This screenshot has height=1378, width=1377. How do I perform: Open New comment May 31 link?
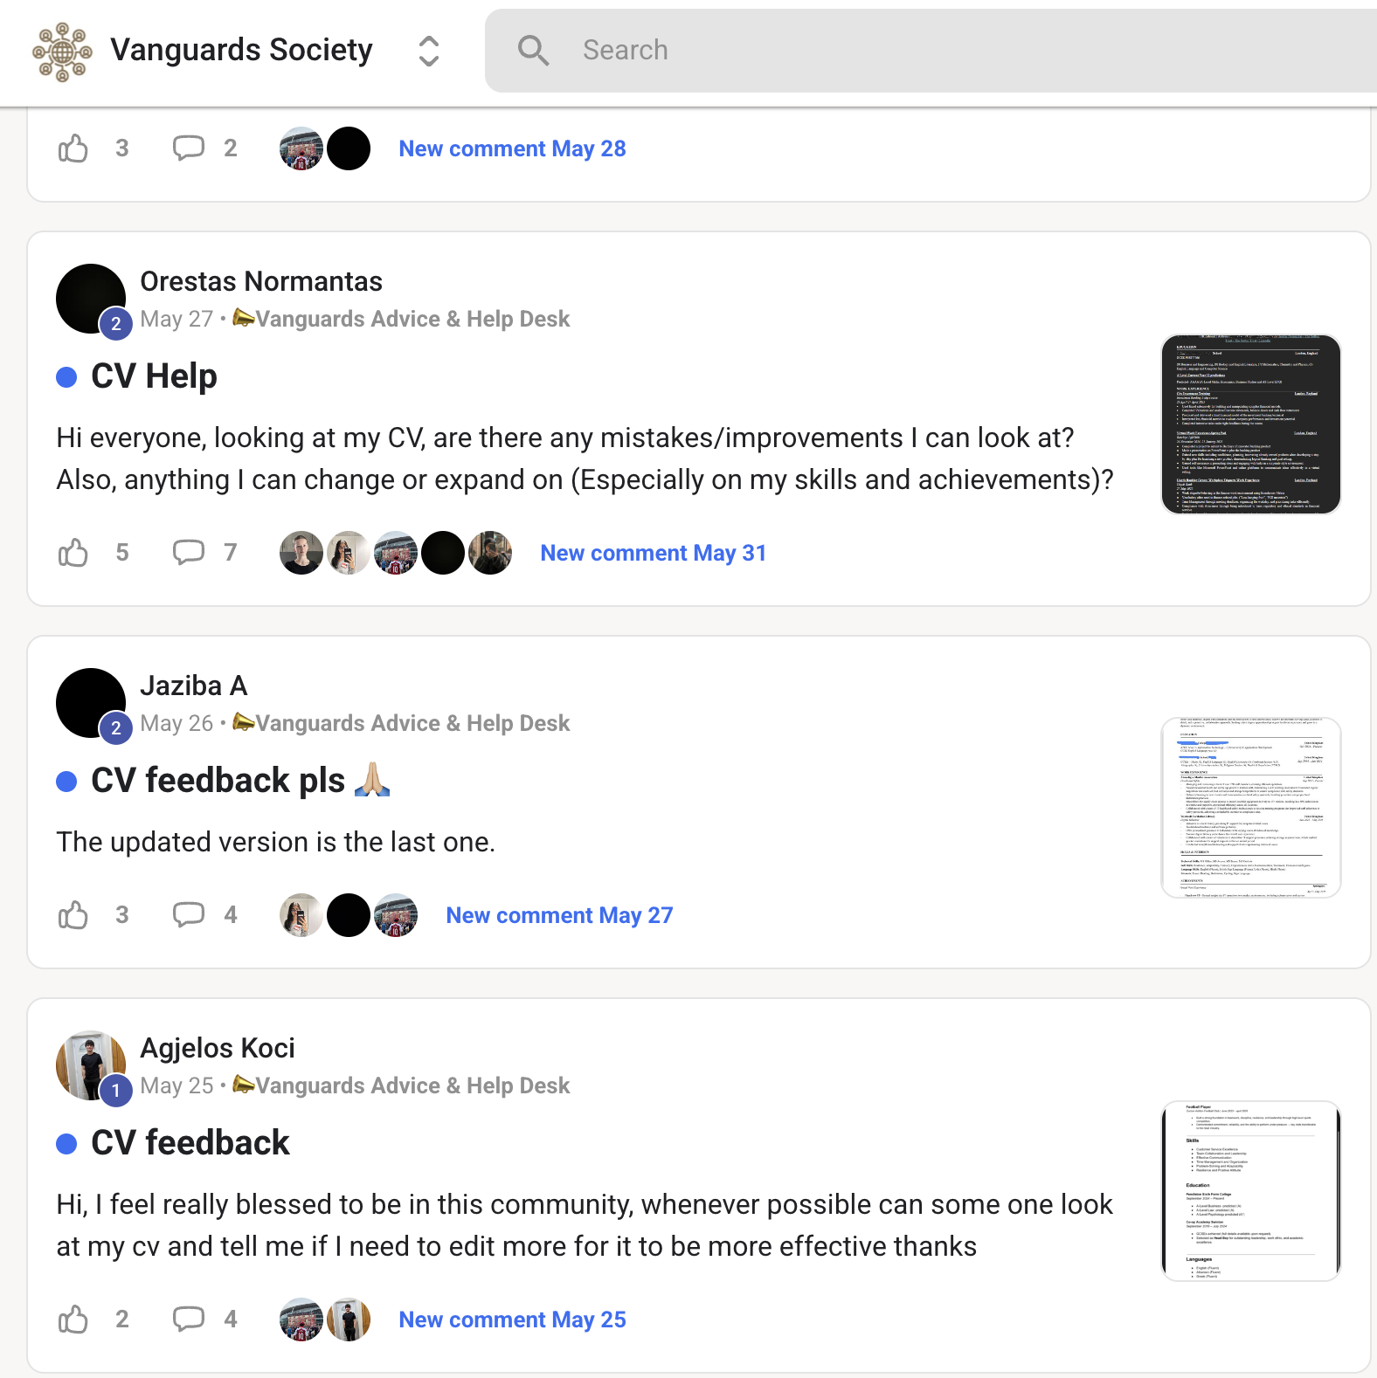(x=654, y=553)
